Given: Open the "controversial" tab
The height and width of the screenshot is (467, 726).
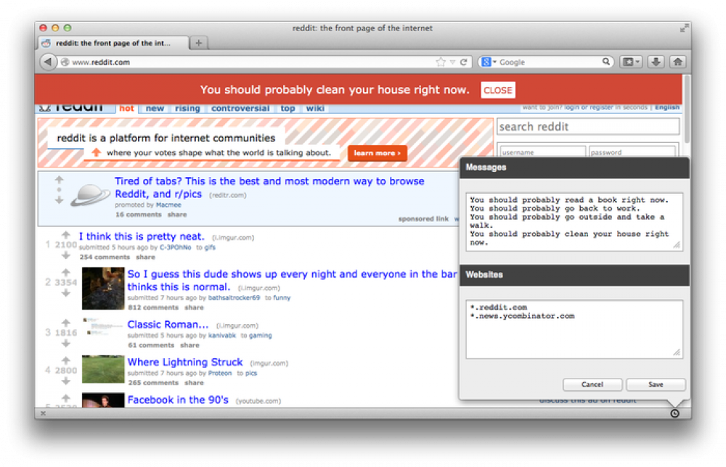Looking at the screenshot, I should click(x=240, y=108).
